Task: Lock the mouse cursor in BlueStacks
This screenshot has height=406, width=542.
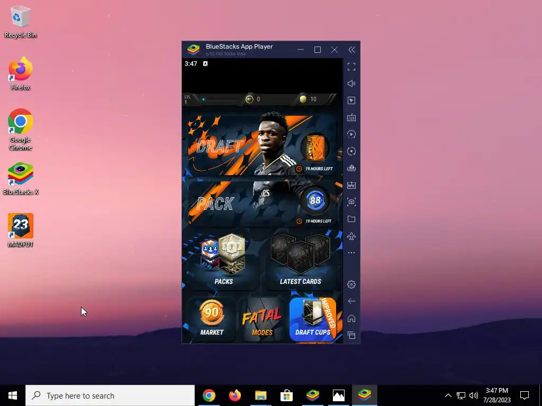Action: point(351,100)
